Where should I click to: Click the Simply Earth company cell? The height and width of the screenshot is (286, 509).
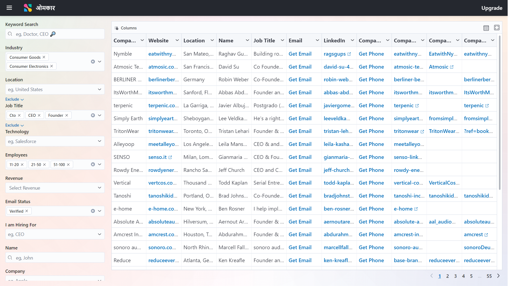[x=129, y=118]
